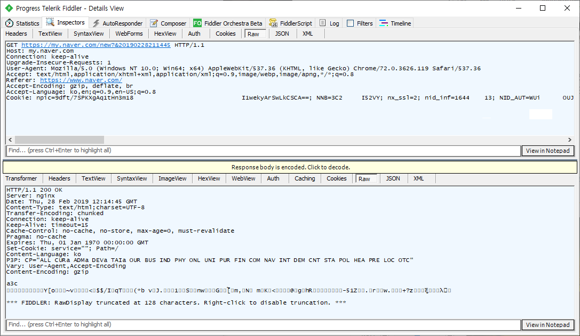The image size is (580, 336).
Task: Open the Log tab
Action: (x=329, y=23)
